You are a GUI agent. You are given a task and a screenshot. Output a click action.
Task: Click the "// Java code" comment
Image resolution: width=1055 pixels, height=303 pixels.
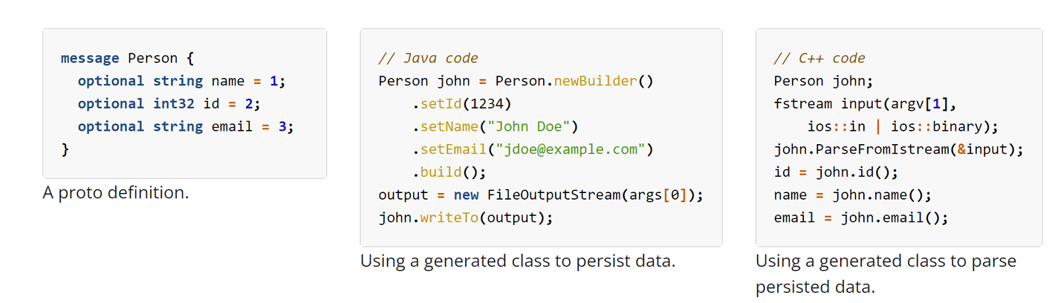click(428, 59)
